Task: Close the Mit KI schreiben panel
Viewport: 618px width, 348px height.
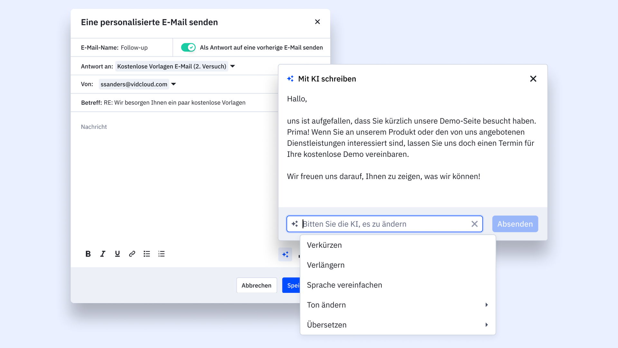Action: (x=533, y=79)
